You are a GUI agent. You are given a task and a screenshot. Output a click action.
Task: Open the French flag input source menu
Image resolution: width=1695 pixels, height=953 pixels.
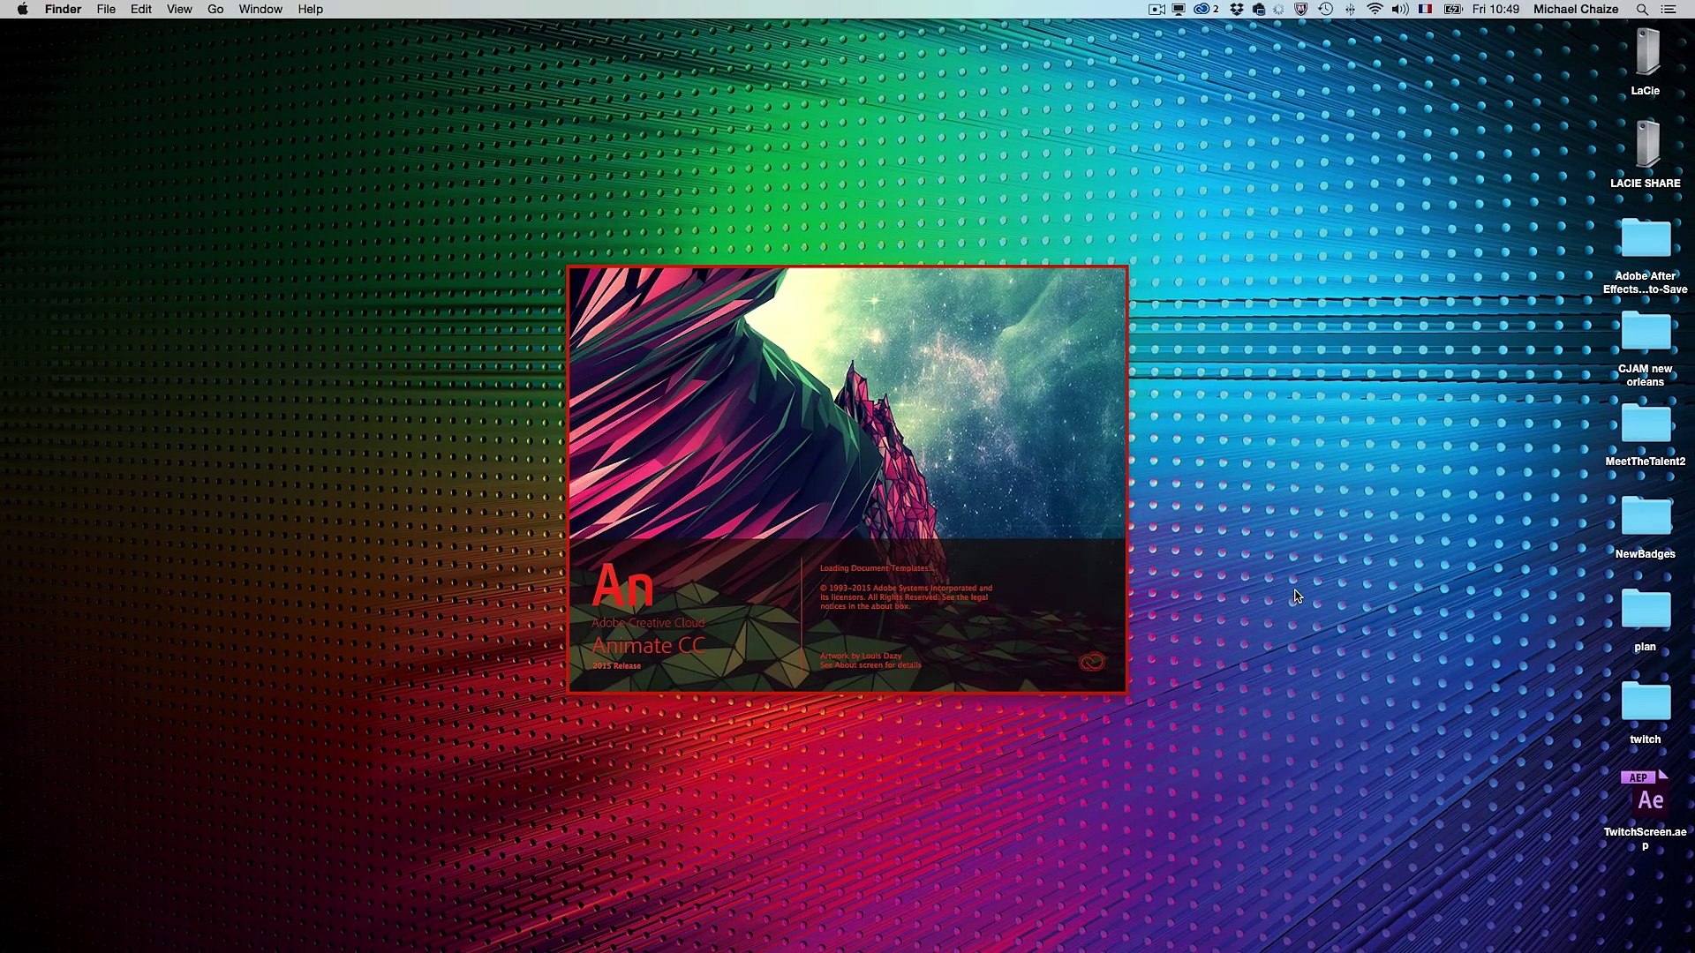coord(1425,9)
